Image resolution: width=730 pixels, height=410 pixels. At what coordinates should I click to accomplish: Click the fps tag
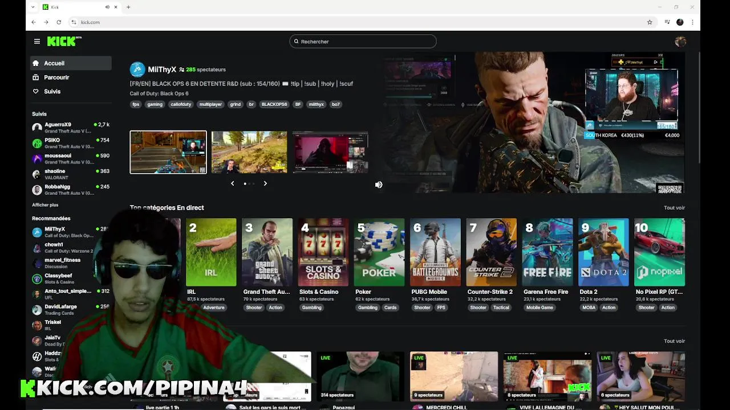(x=136, y=104)
